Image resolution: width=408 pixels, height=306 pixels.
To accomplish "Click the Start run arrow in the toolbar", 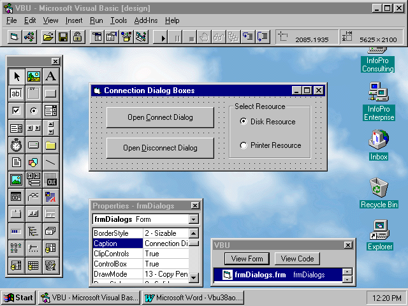I will point(163,37).
